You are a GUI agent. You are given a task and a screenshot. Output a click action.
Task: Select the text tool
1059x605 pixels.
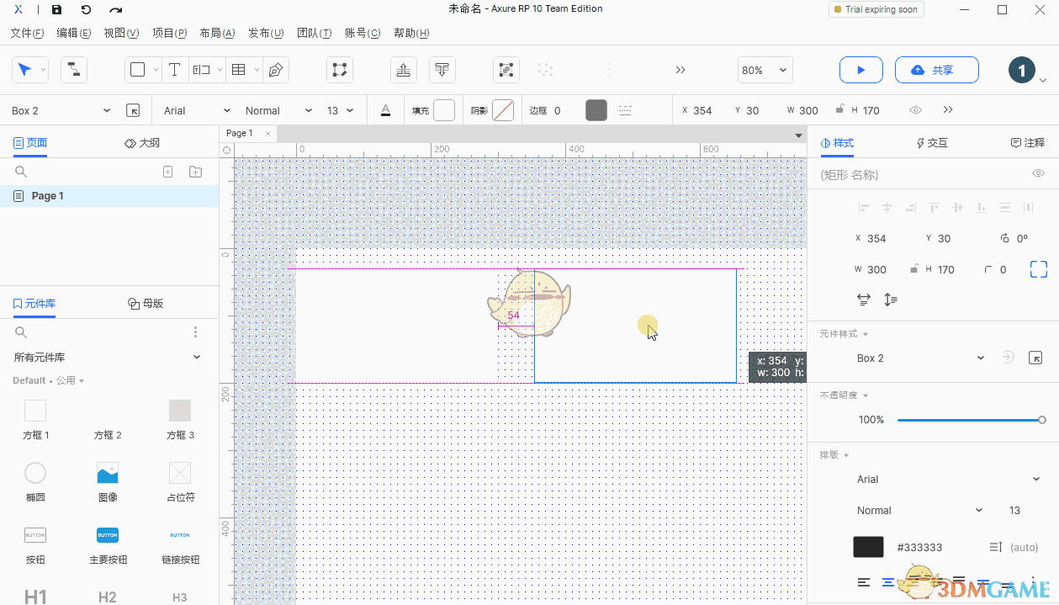tap(175, 70)
